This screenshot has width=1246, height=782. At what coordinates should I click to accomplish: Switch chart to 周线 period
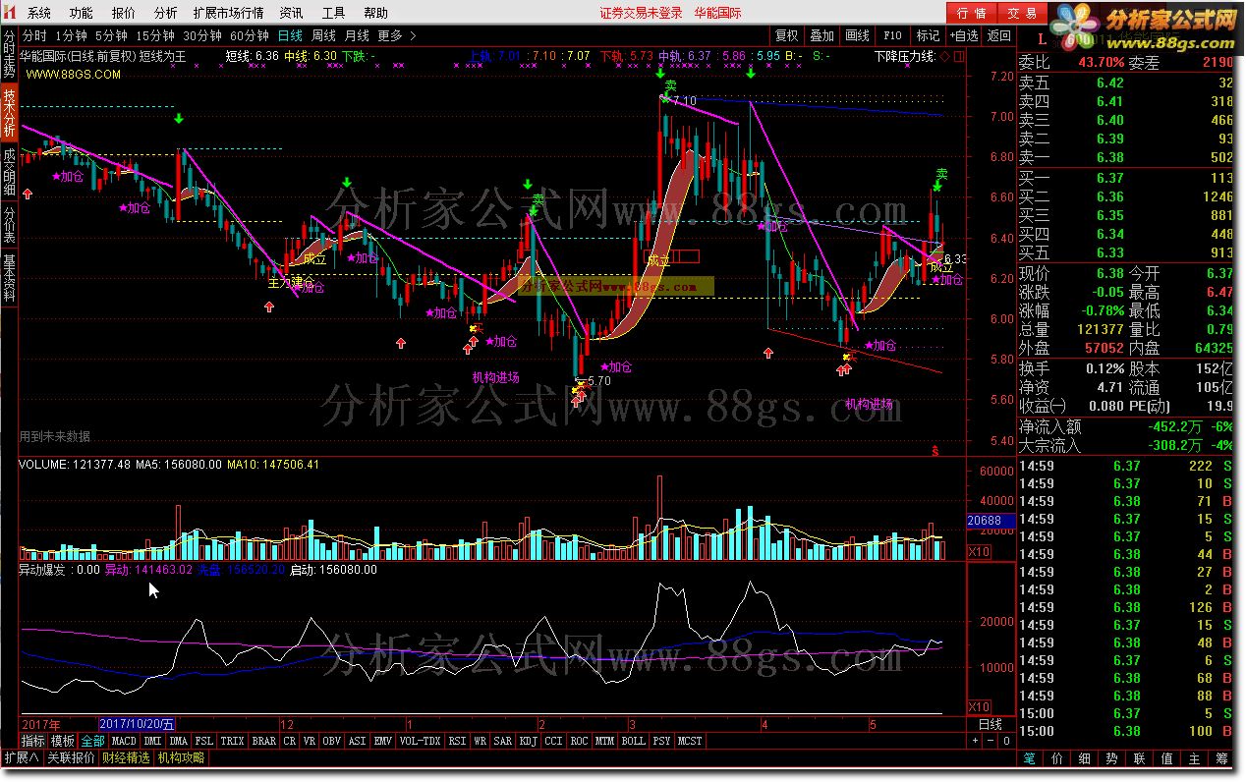(x=323, y=35)
